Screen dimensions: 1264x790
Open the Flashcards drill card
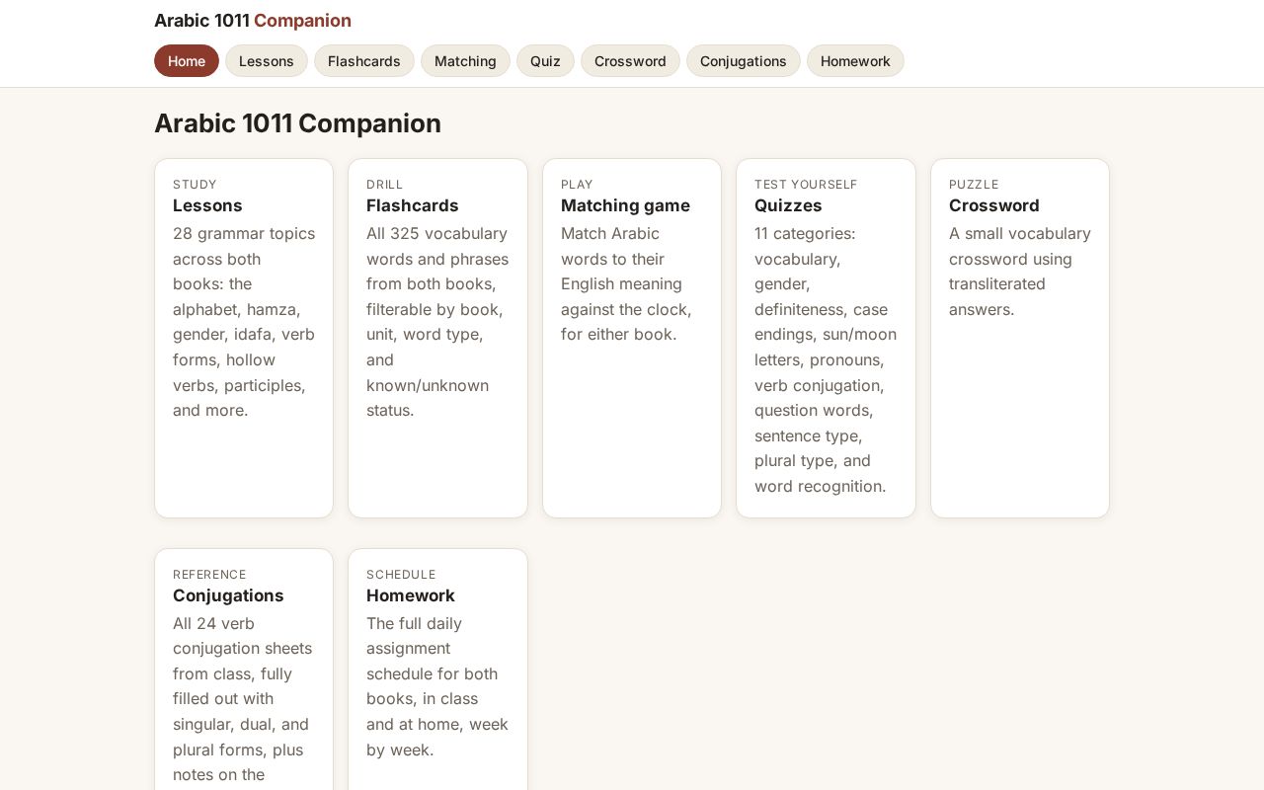[x=437, y=339]
